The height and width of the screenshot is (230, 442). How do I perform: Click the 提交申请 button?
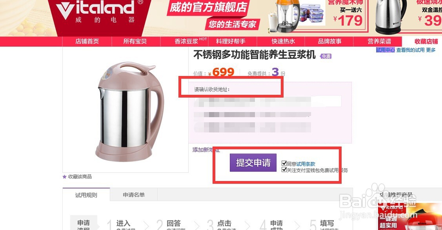click(x=253, y=163)
